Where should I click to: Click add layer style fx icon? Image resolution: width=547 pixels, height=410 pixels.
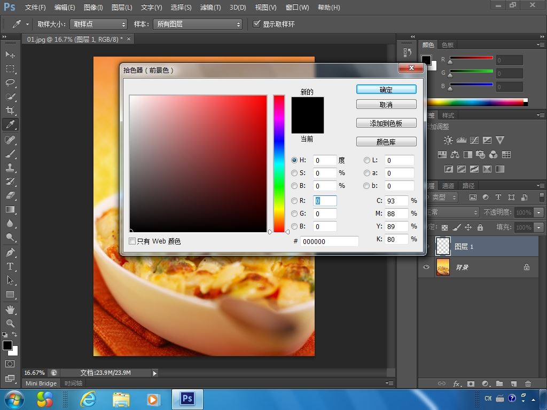click(x=457, y=383)
